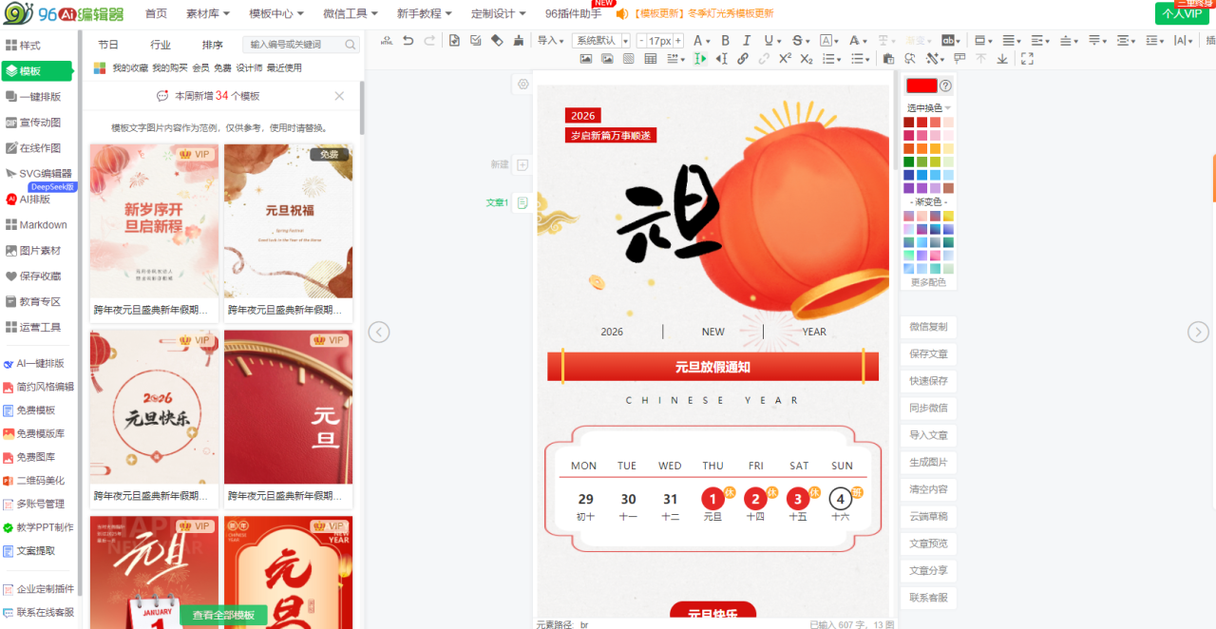Increase font size with plus button
The height and width of the screenshot is (629, 1216).
[x=678, y=41]
